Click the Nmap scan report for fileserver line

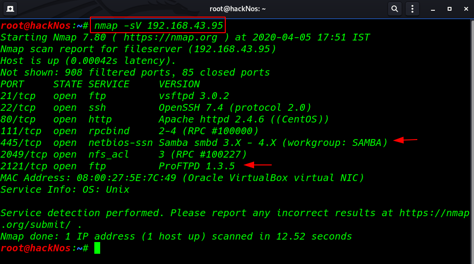138,49
